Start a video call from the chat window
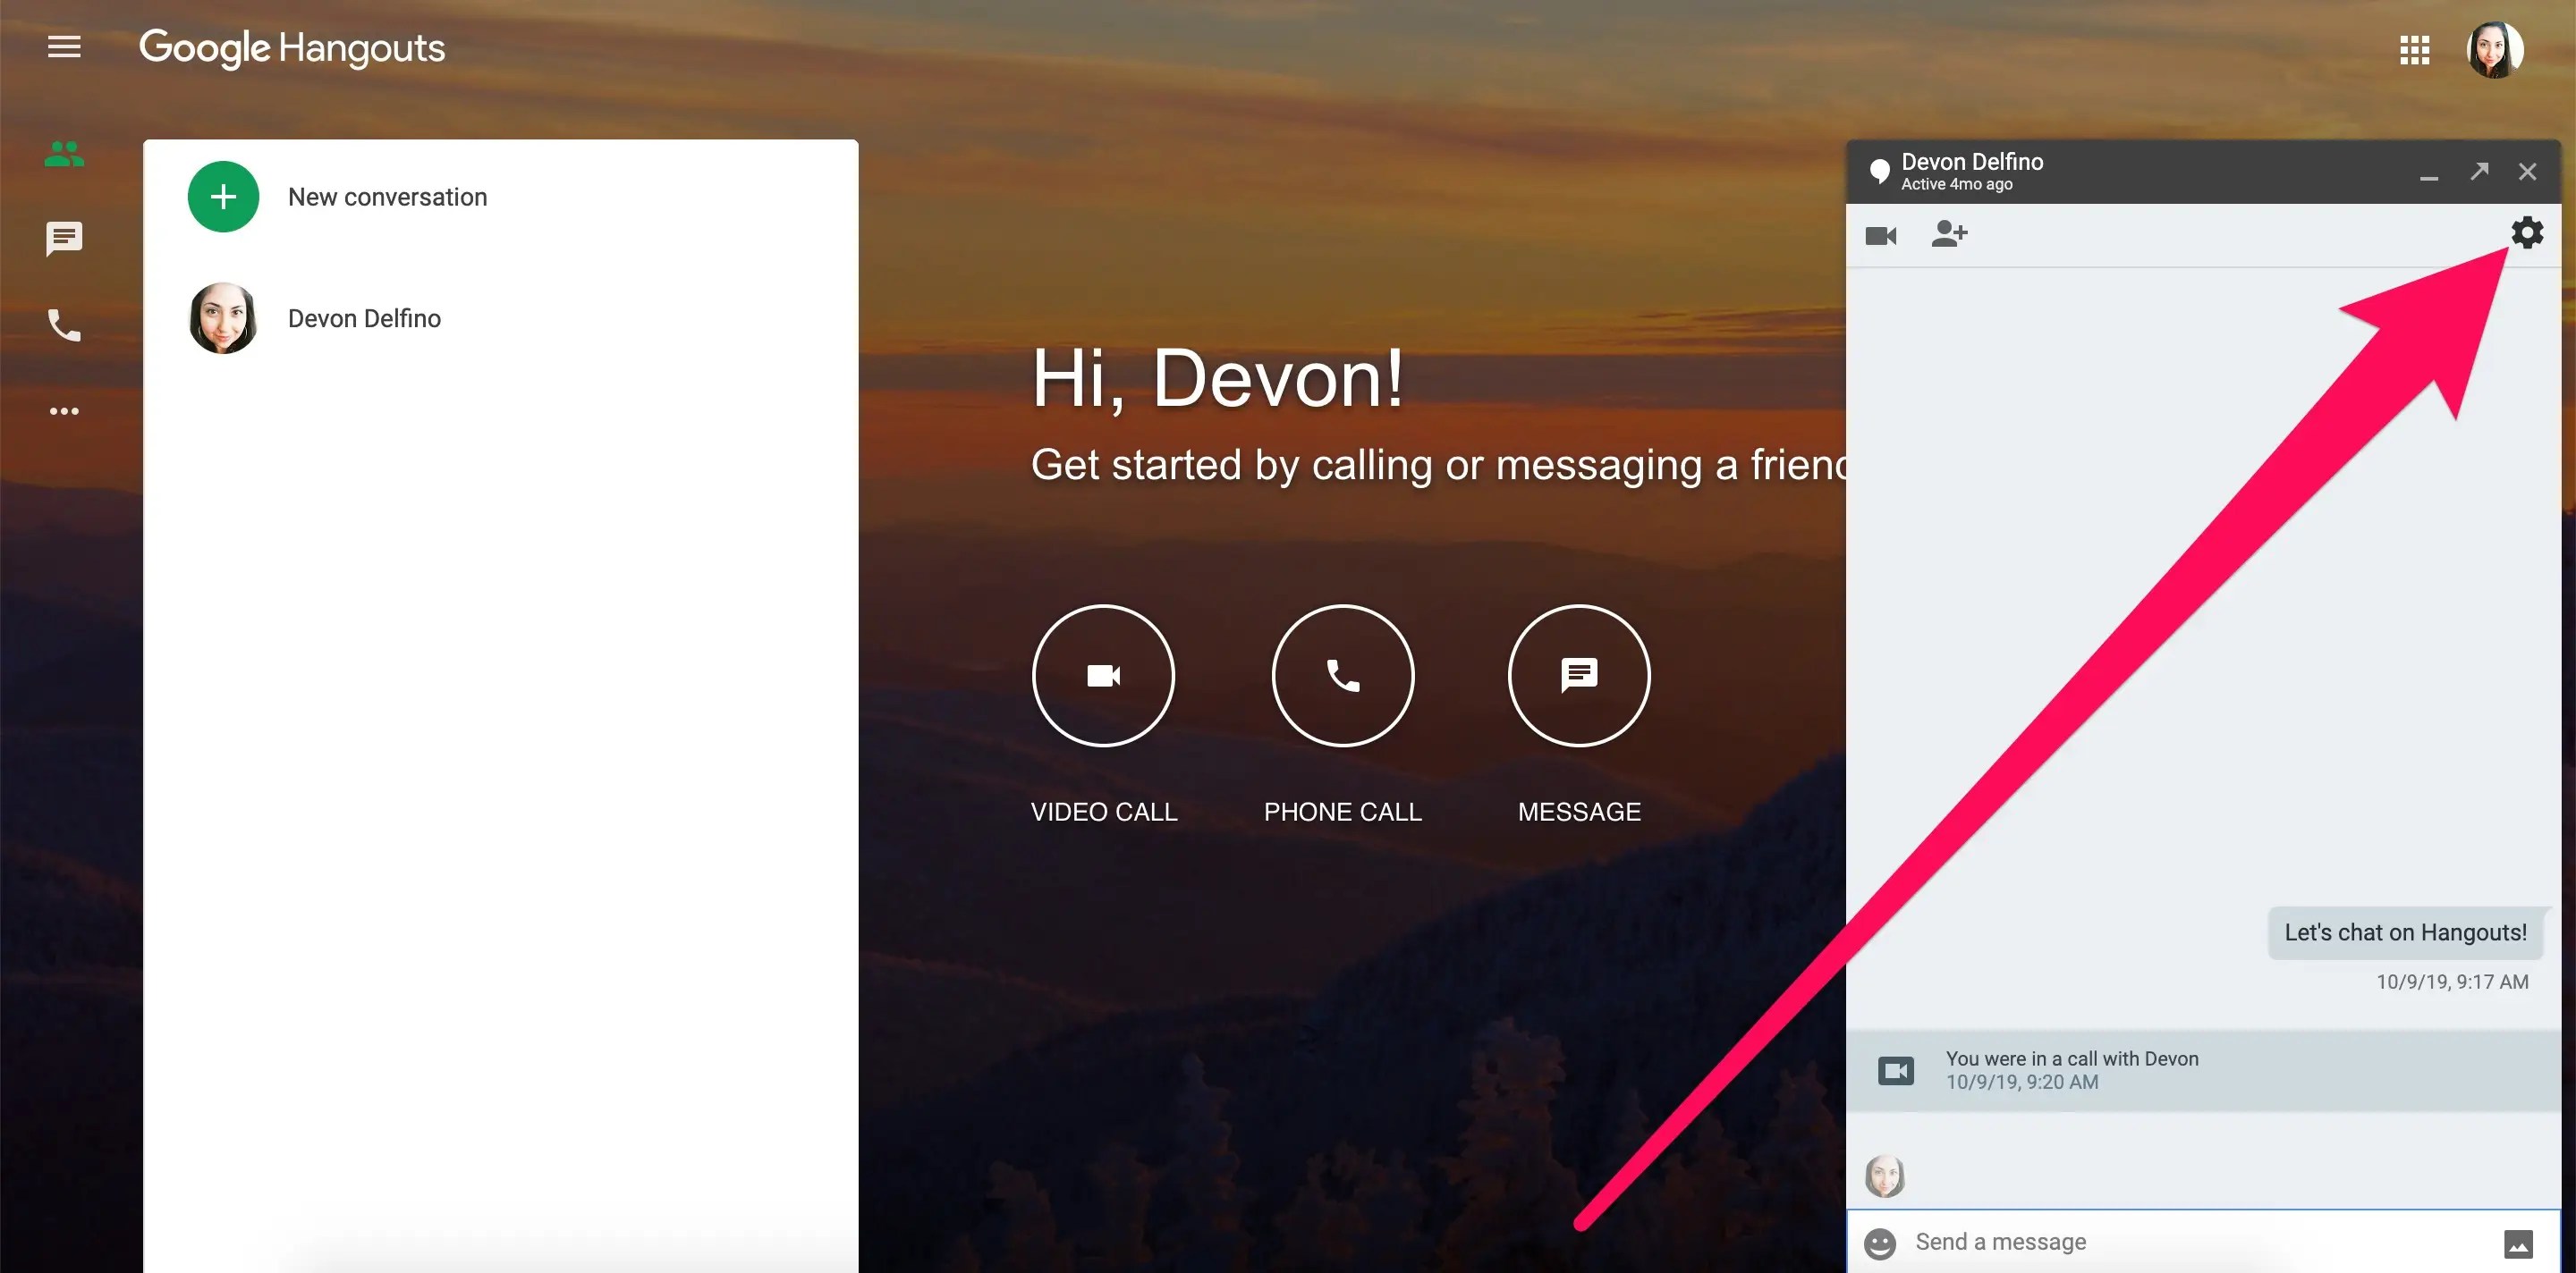2576x1273 pixels. point(1881,236)
